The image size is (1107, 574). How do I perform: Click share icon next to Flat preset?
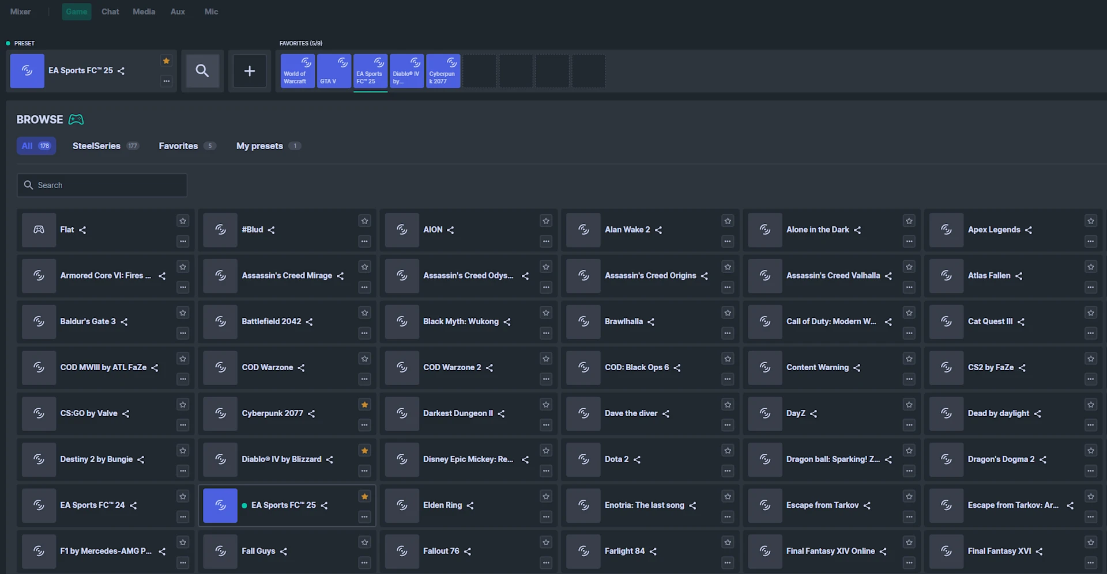tap(82, 230)
